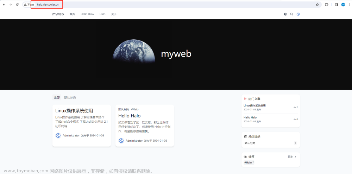Click the address bar URL halo.vip.cpolar.cn
The width and height of the screenshot is (352, 174).
point(48,5)
